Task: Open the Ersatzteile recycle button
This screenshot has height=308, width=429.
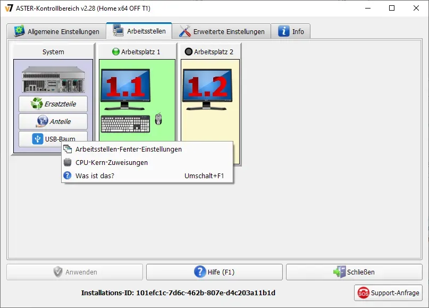Action: click(x=53, y=104)
